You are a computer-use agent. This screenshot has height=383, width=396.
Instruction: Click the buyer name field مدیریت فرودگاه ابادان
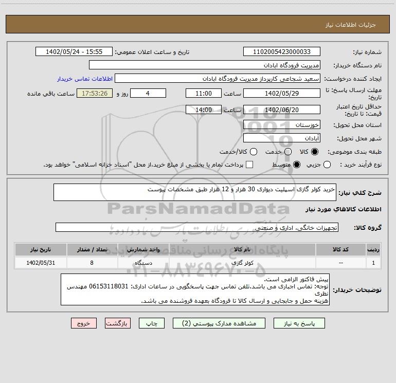pos(205,65)
